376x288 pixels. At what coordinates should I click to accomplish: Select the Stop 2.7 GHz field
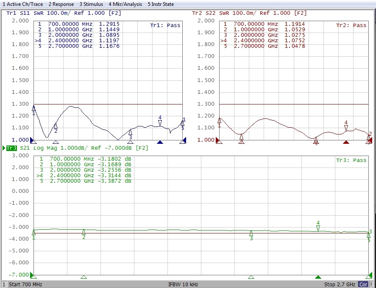point(339,285)
